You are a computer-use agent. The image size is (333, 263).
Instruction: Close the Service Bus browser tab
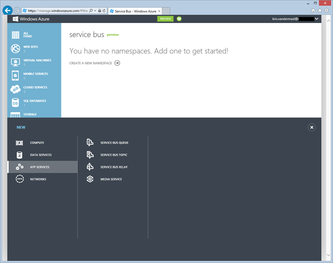click(x=159, y=11)
